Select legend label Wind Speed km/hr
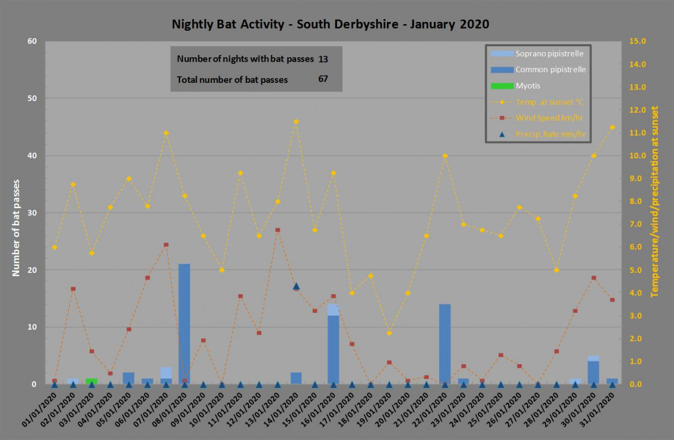Screen dimensions: 674x440 coord(548,118)
